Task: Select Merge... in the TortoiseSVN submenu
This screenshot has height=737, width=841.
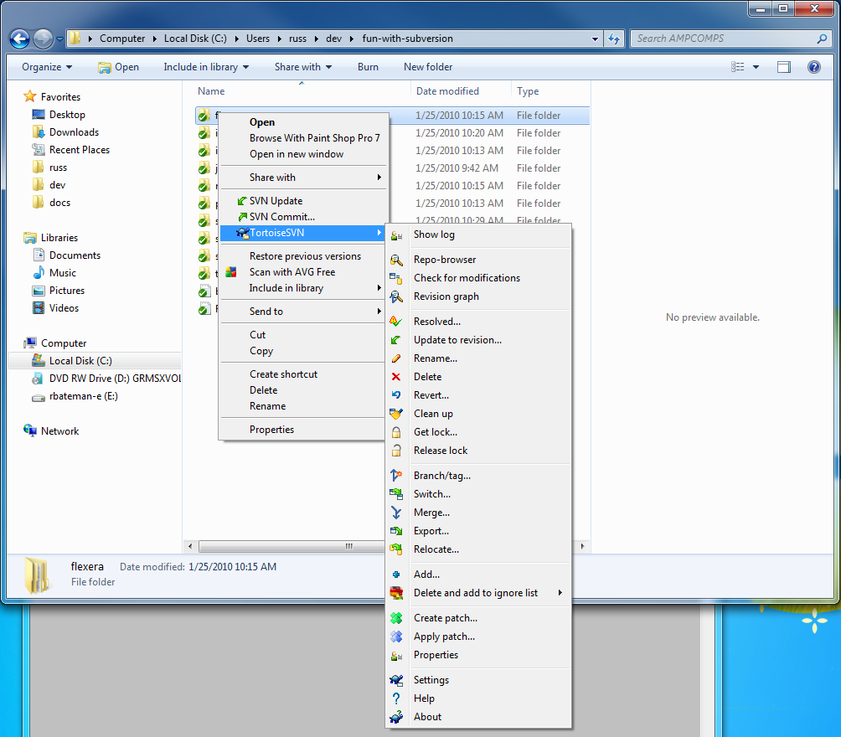Action: coord(431,513)
